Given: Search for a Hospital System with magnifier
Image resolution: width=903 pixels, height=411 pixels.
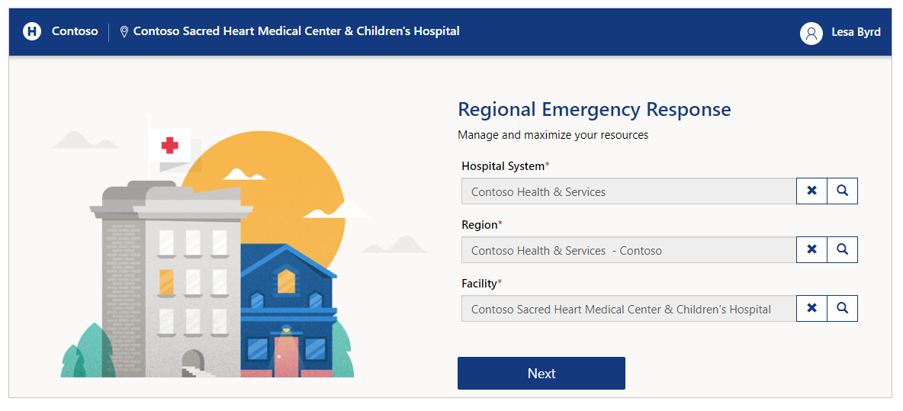Looking at the screenshot, I should (x=843, y=191).
